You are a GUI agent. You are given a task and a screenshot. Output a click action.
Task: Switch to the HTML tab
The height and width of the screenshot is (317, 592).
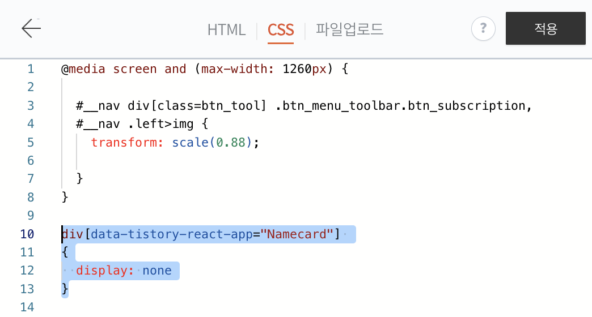pos(226,30)
